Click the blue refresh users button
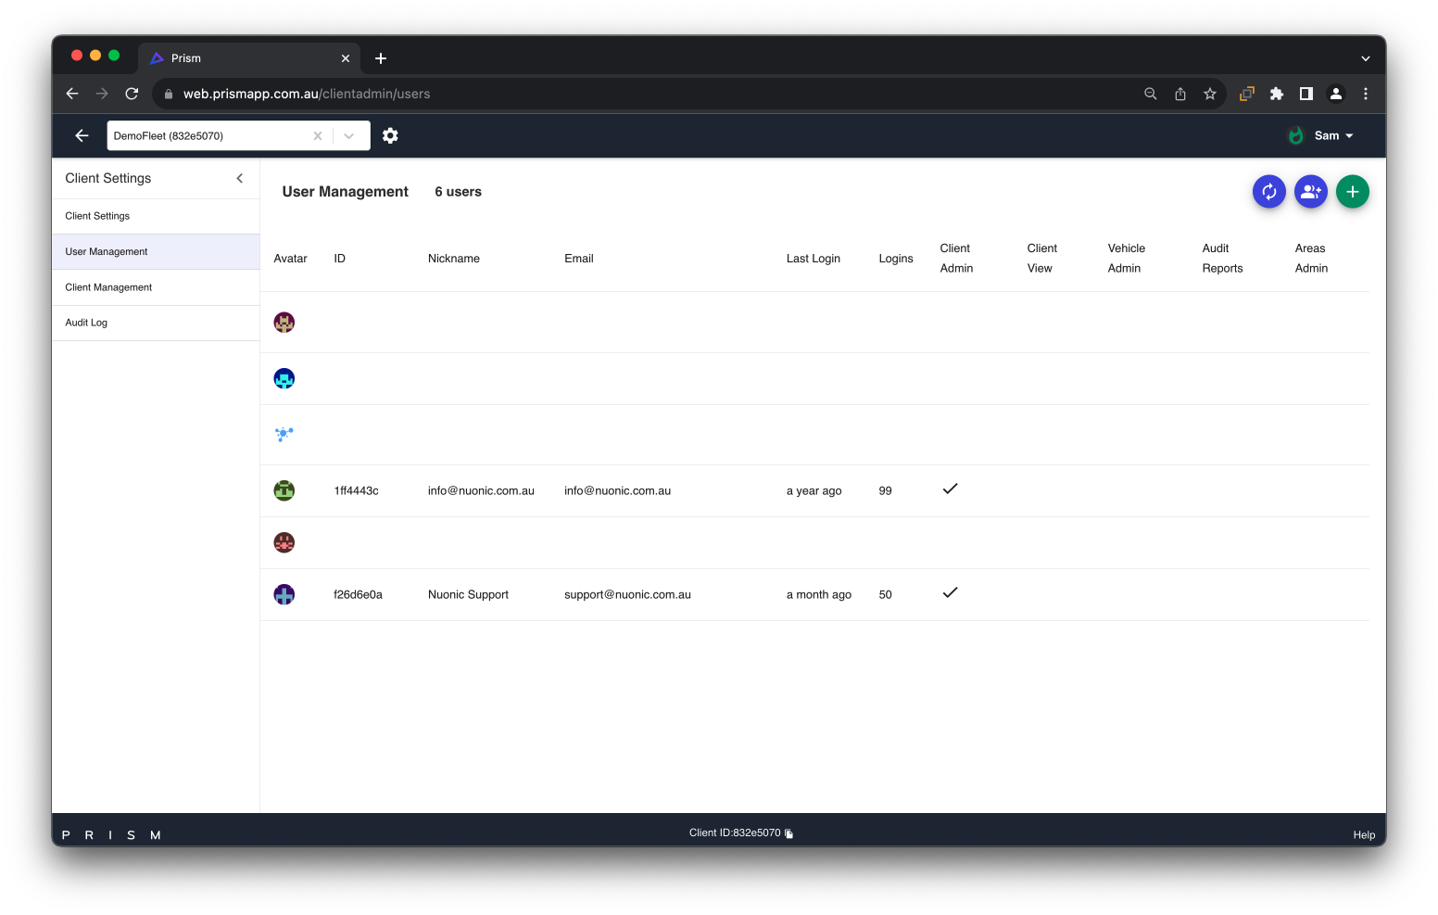Image resolution: width=1438 pixels, height=915 pixels. [x=1268, y=192]
